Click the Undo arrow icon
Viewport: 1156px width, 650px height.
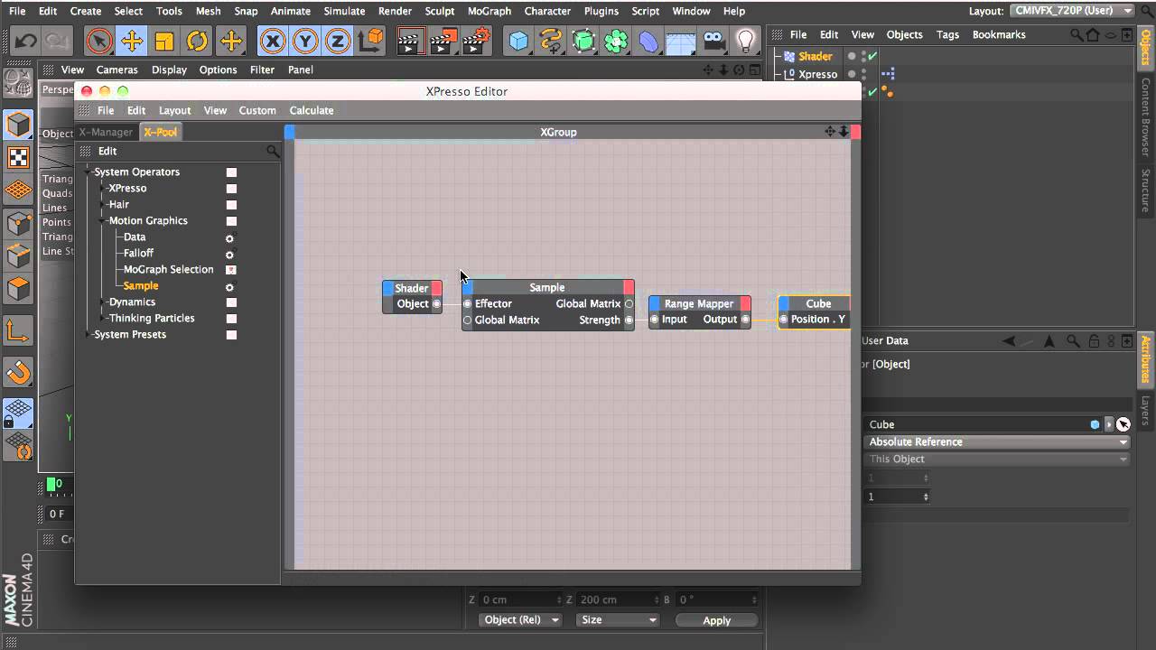pos(25,41)
